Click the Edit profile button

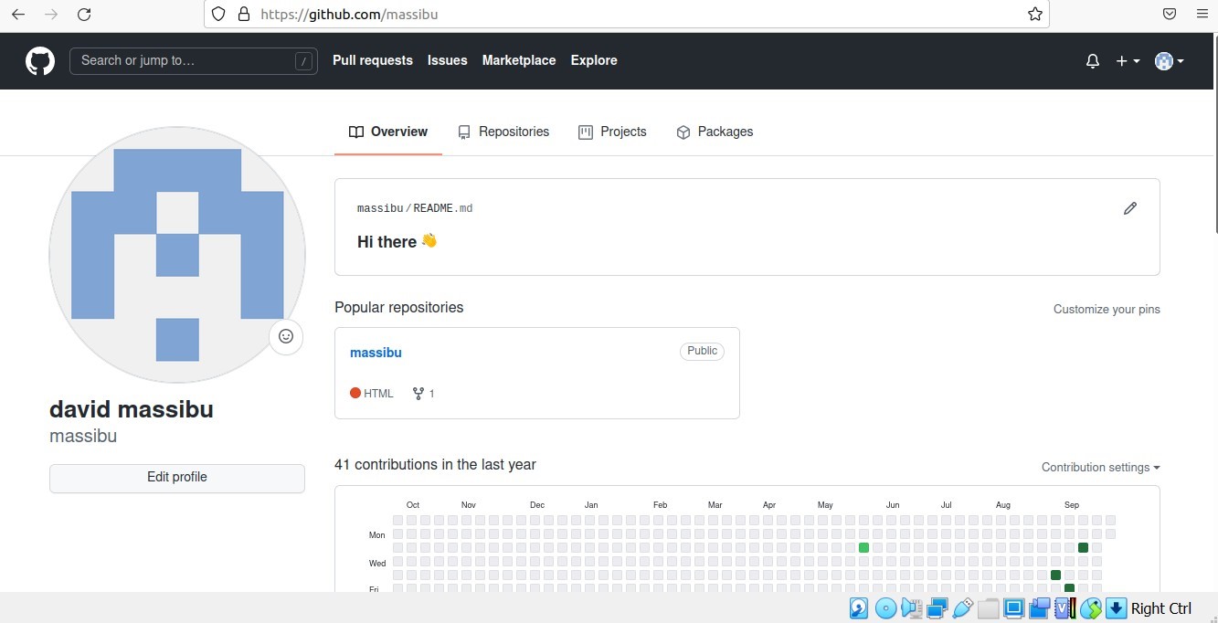tap(177, 478)
